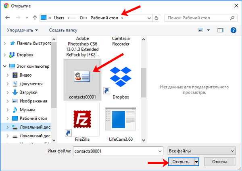Open Документы folder icon
This screenshot has width=242, height=171.
(15, 84)
